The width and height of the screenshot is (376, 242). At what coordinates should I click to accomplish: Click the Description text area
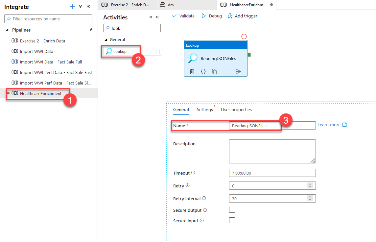[272, 151]
